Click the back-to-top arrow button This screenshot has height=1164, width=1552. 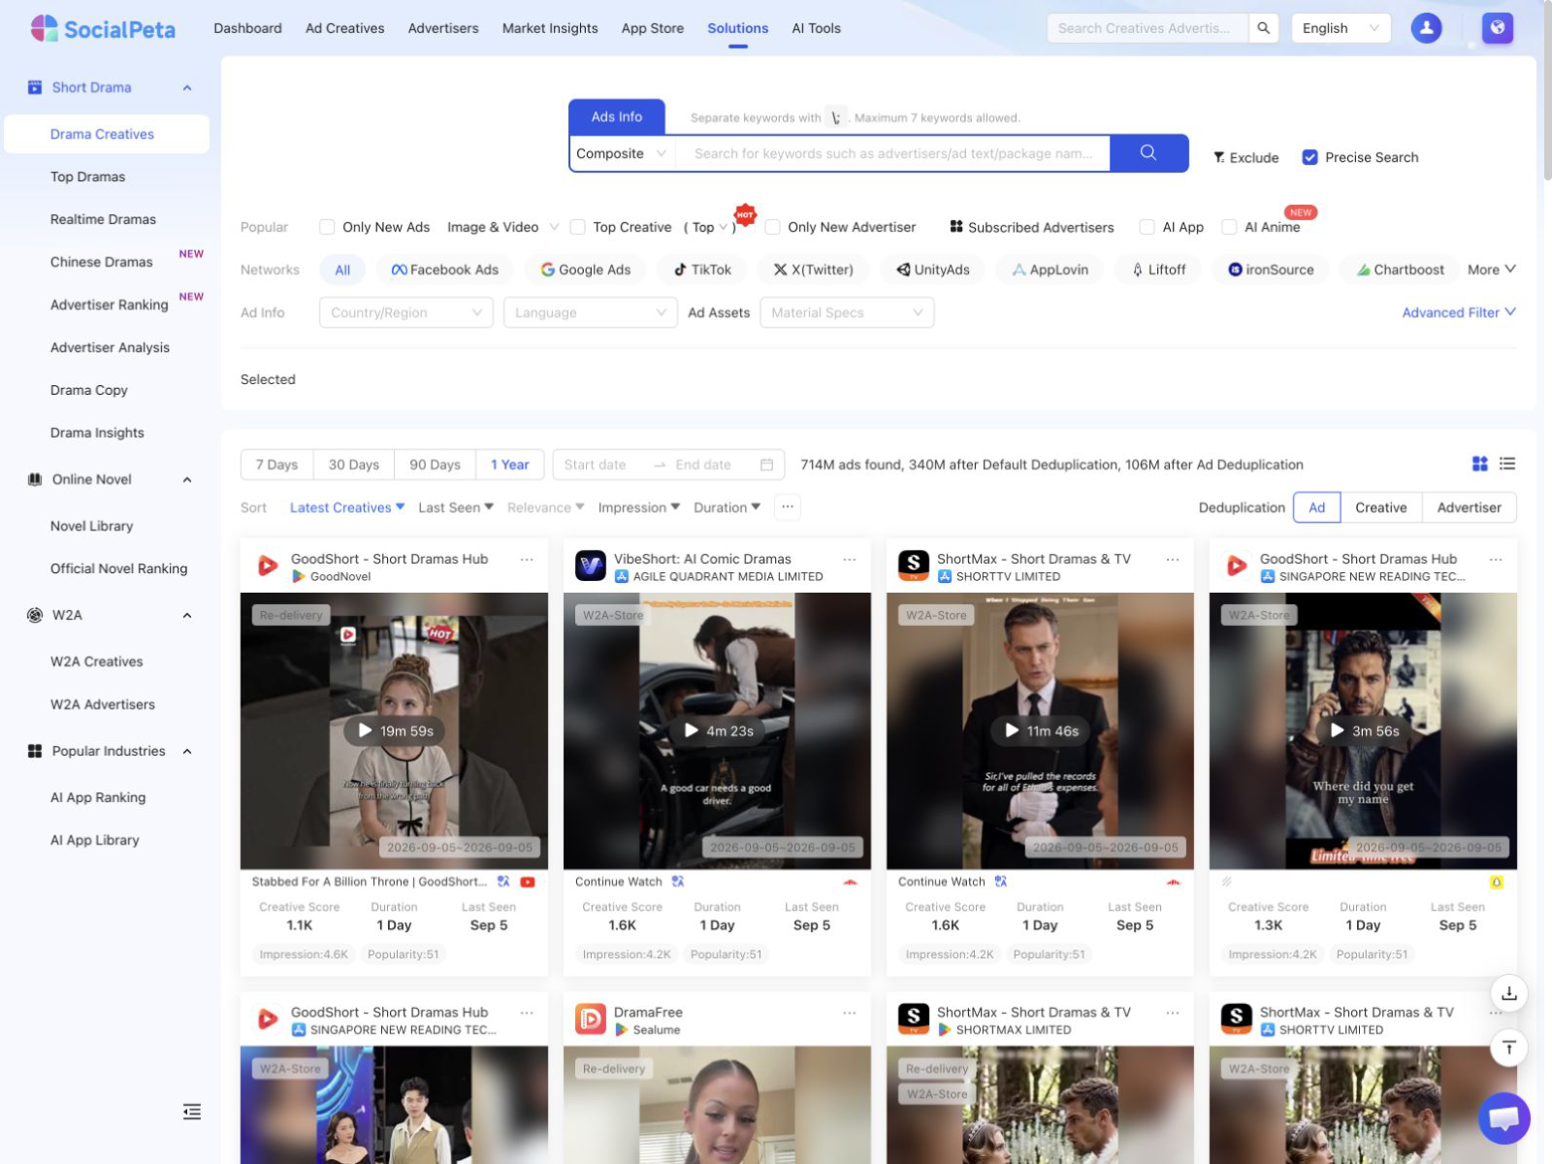pos(1509,1048)
